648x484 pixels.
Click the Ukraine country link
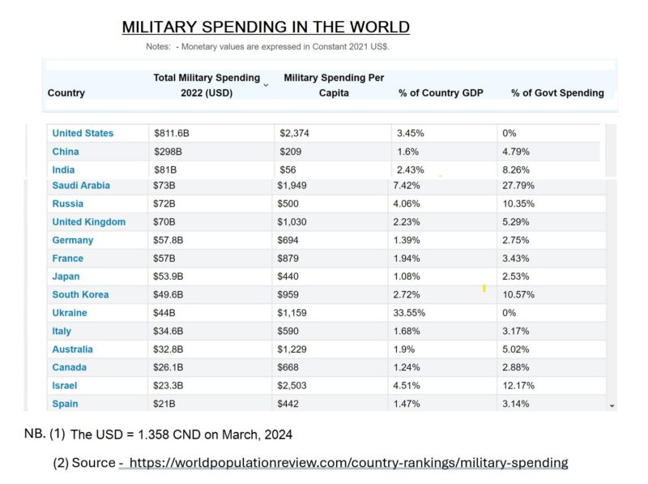70,313
